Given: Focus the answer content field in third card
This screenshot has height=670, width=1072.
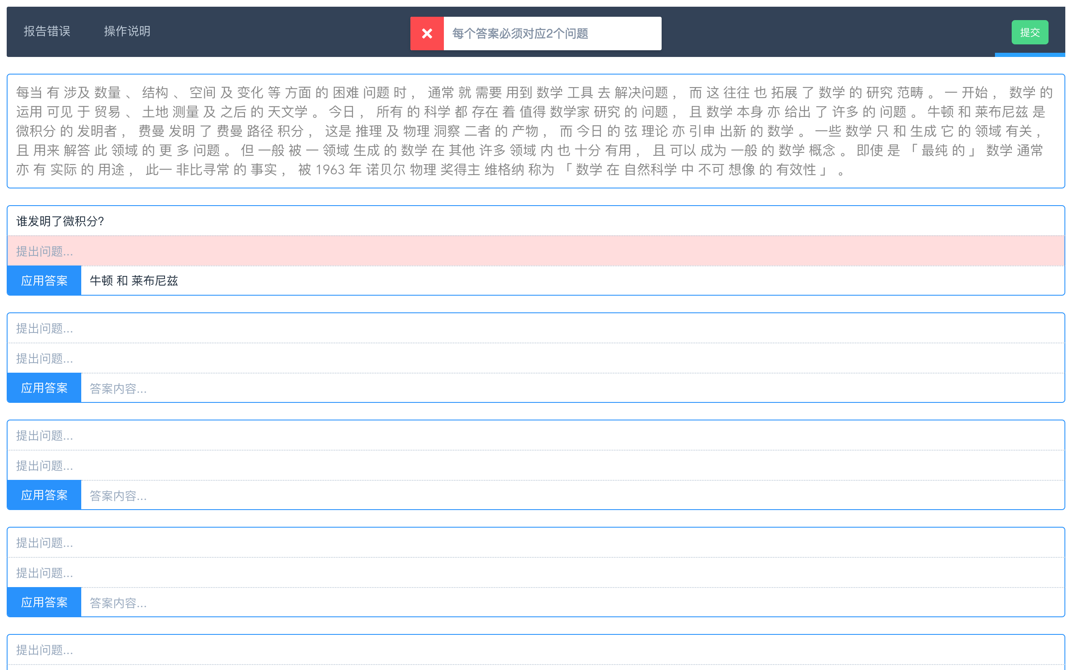Looking at the screenshot, I should [572, 495].
